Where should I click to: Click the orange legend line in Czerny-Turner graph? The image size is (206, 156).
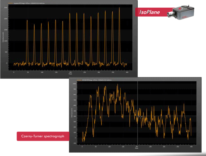[79, 80]
